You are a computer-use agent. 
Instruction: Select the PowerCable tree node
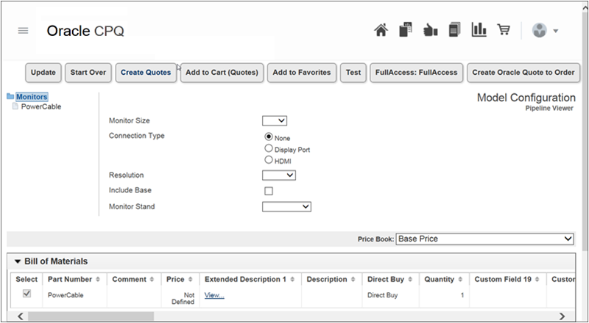(x=41, y=106)
